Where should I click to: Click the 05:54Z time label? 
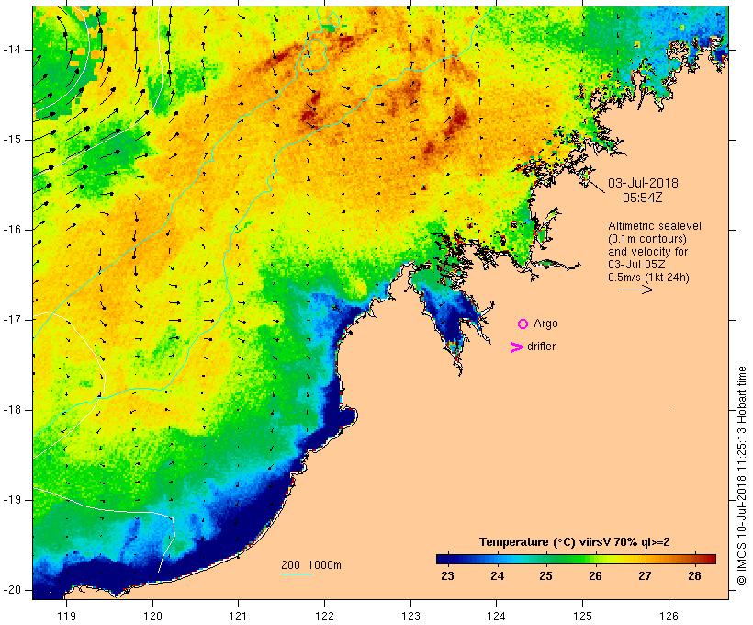643,198
